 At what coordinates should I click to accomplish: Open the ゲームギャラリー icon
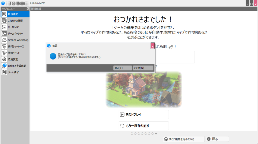[x=4, y=33]
